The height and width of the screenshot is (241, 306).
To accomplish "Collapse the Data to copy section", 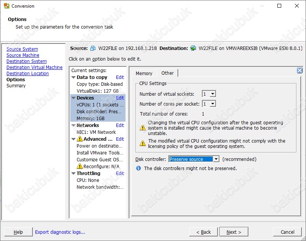I will (73, 77).
